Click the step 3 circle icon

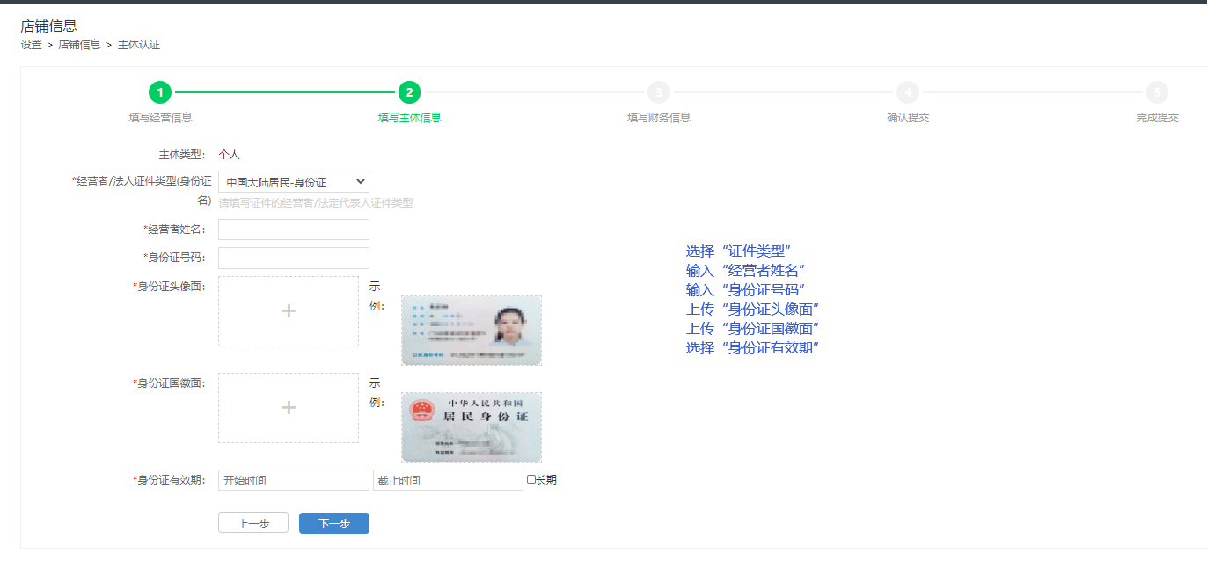click(x=658, y=92)
